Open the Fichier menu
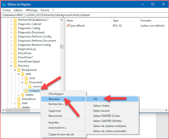 [x=7, y=10]
